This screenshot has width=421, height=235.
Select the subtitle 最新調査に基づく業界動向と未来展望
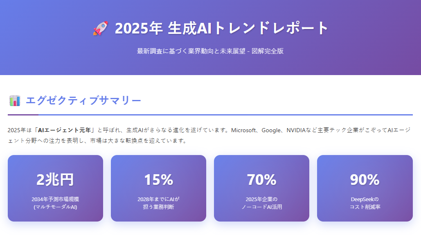tap(191, 51)
